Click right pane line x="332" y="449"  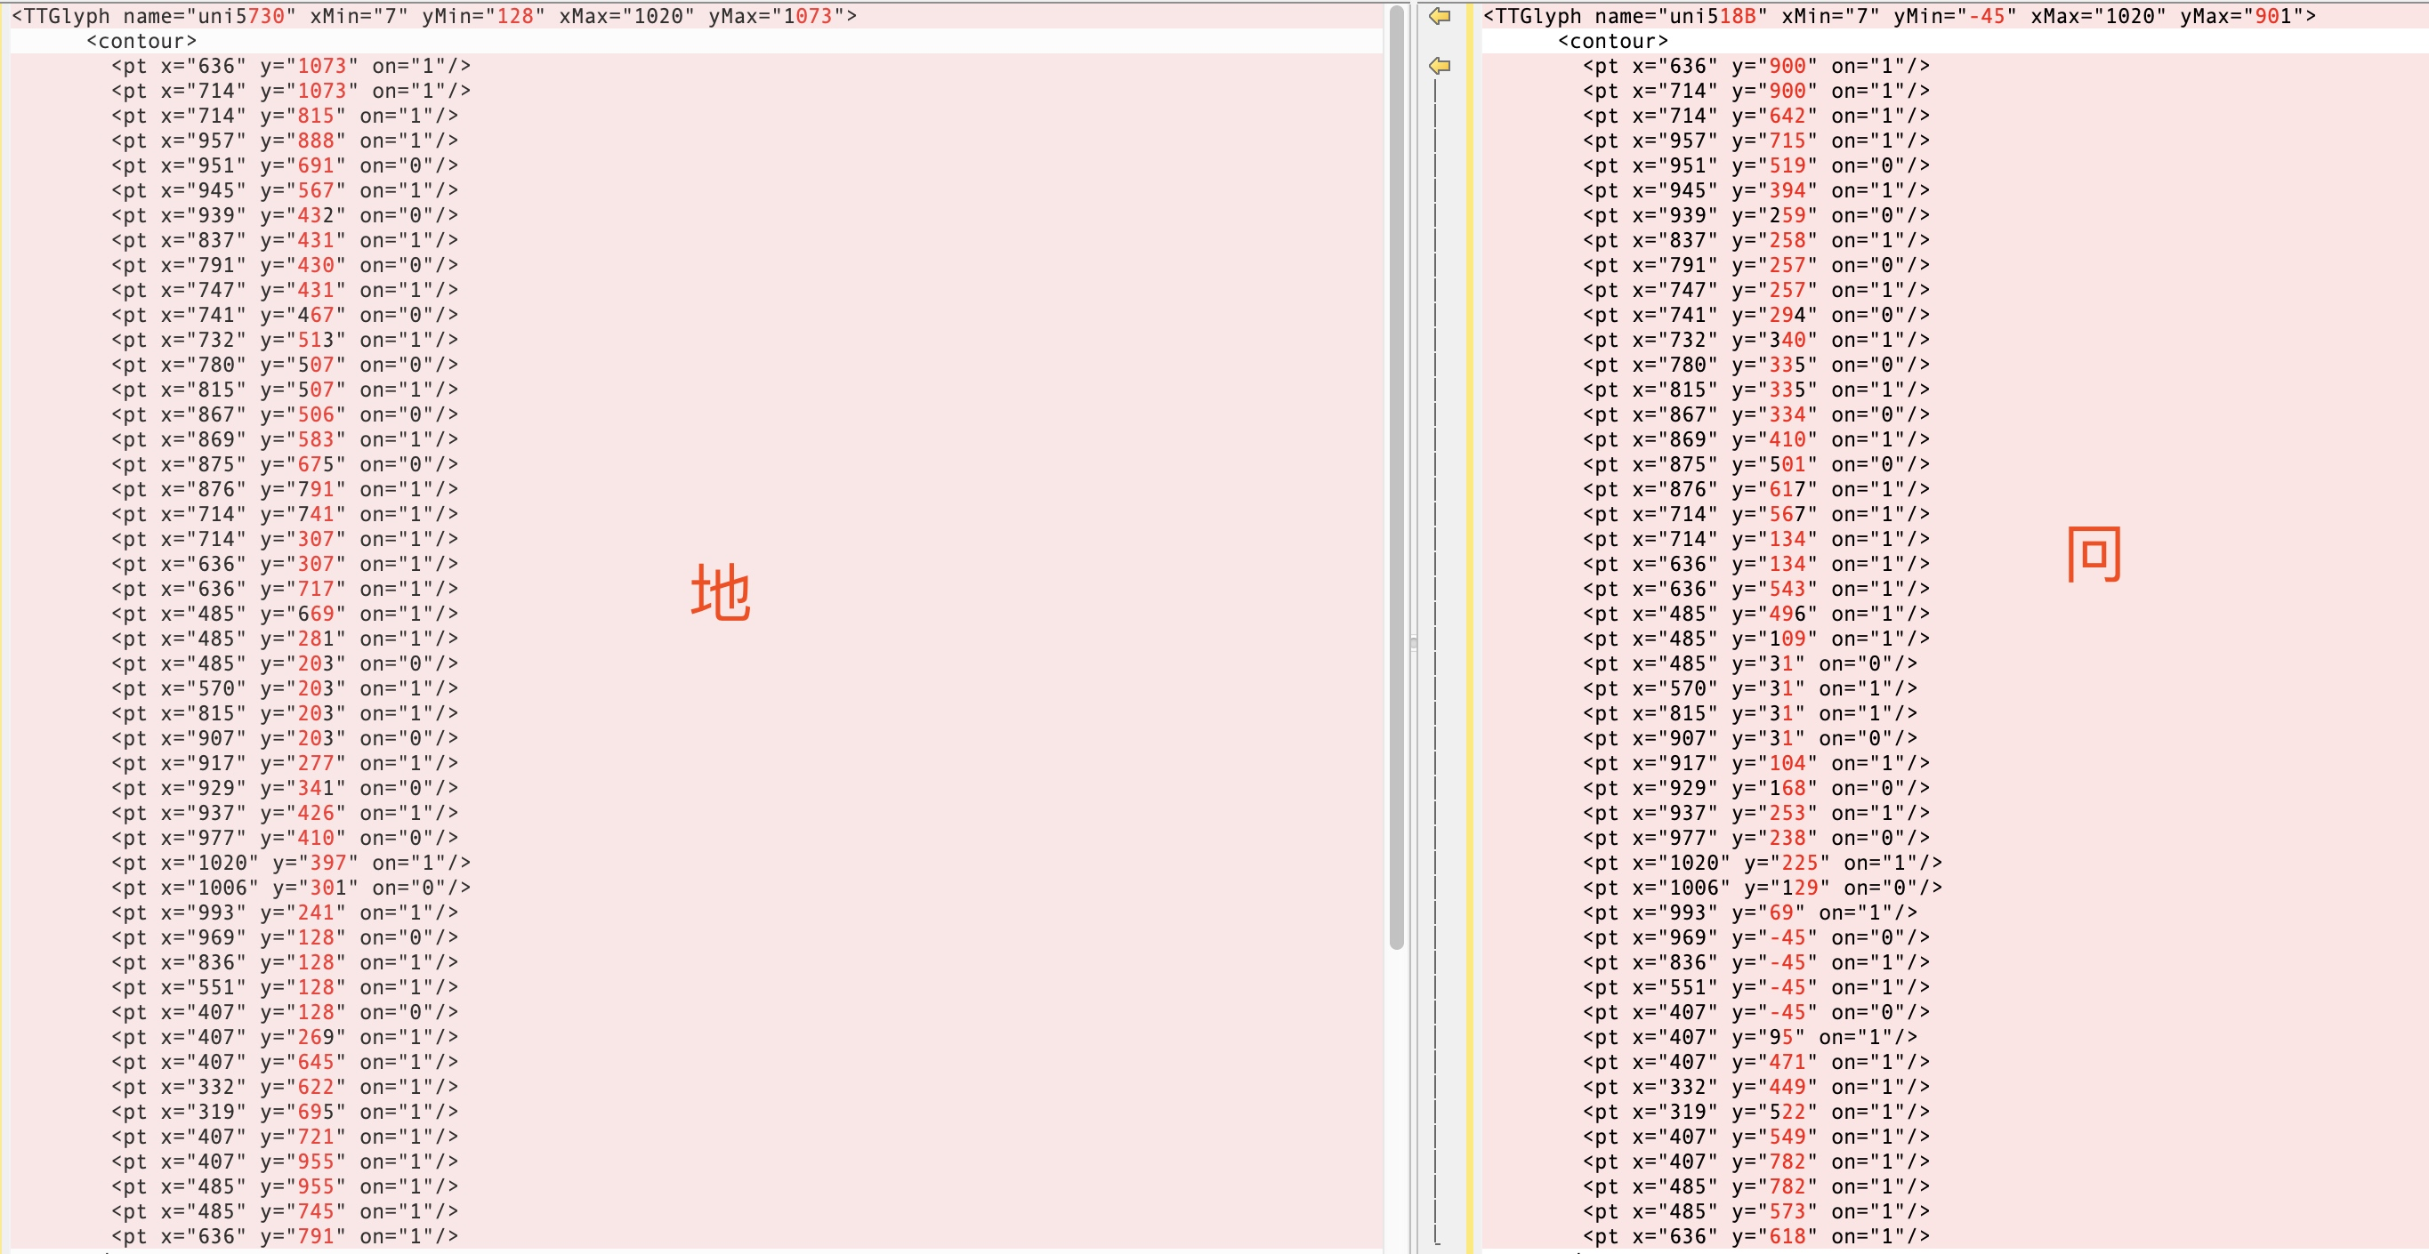tap(1755, 1086)
